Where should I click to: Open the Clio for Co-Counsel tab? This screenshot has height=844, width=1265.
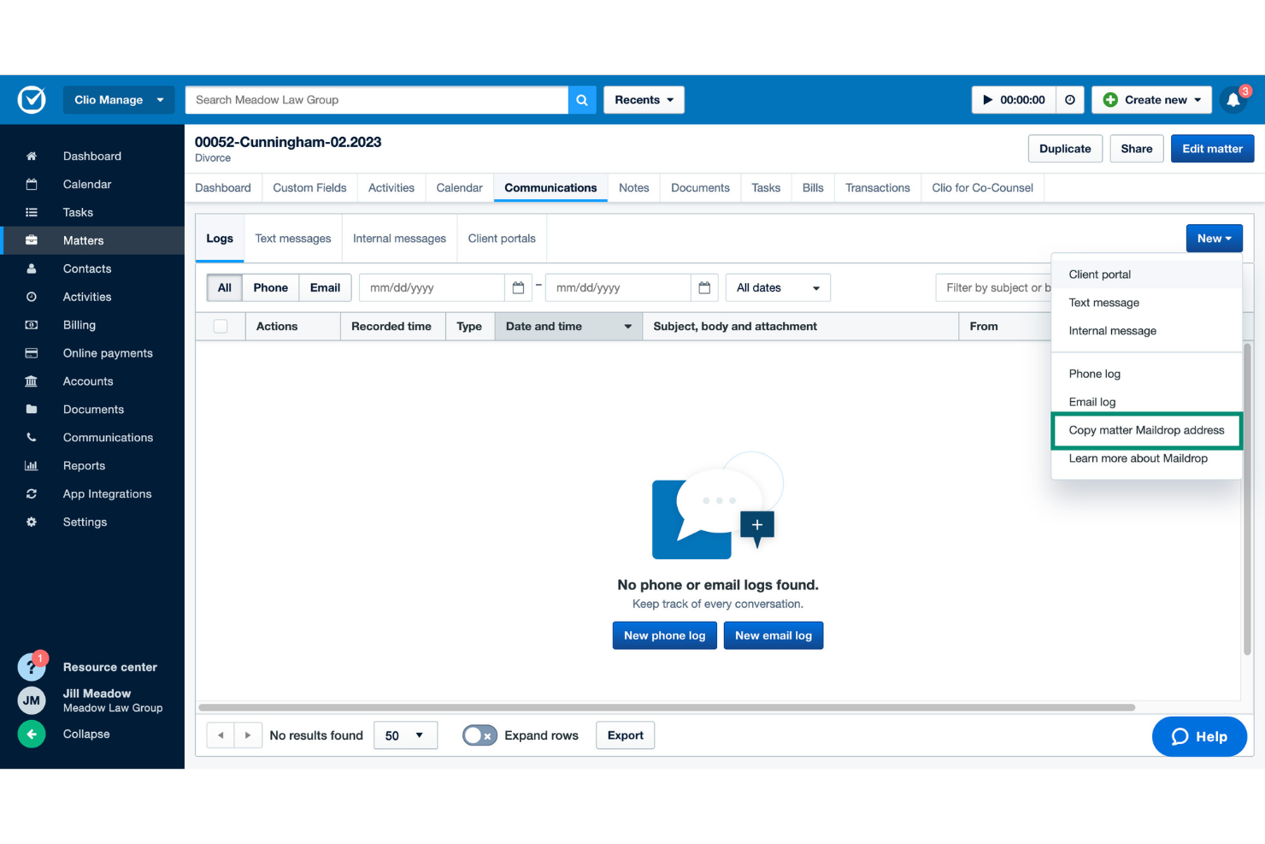[982, 188]
